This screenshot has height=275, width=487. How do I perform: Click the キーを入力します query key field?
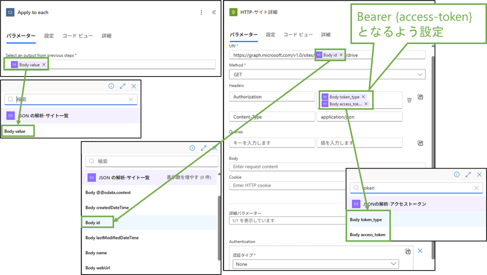[272, 143]
